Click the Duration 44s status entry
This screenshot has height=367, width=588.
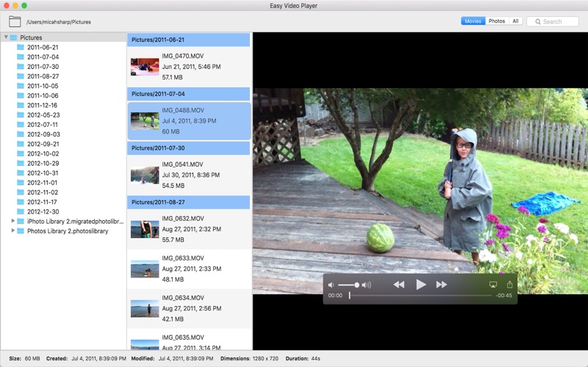click(303, 358)
